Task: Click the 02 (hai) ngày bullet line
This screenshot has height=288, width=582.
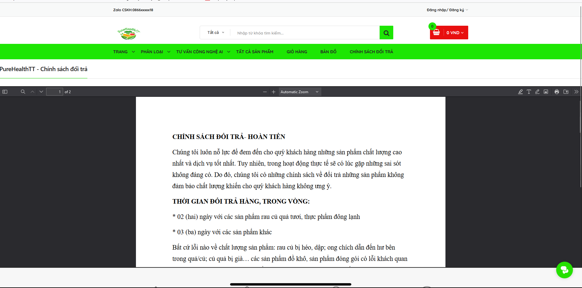Action: point(266,217)
